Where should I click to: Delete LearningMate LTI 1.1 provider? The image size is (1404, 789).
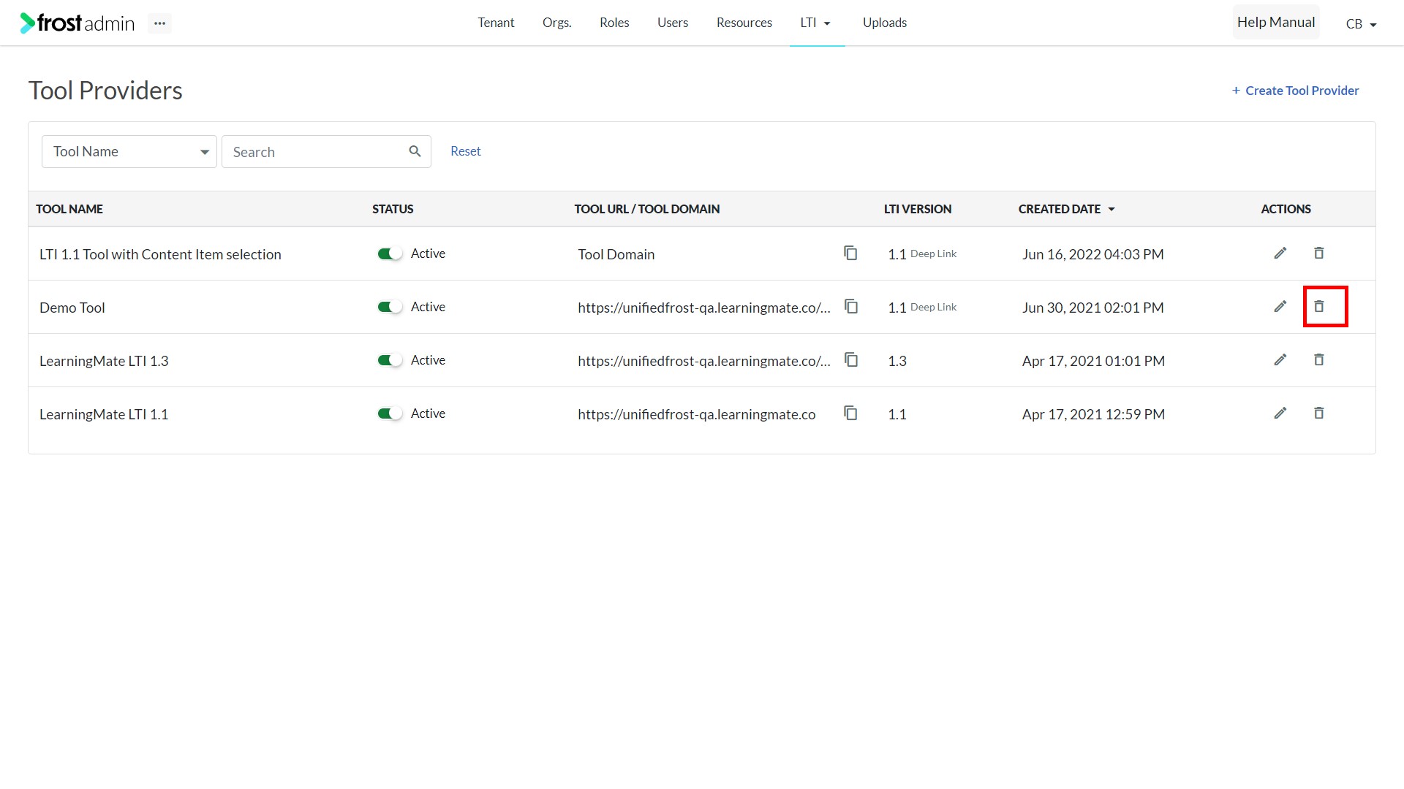tap(1318, 413)
